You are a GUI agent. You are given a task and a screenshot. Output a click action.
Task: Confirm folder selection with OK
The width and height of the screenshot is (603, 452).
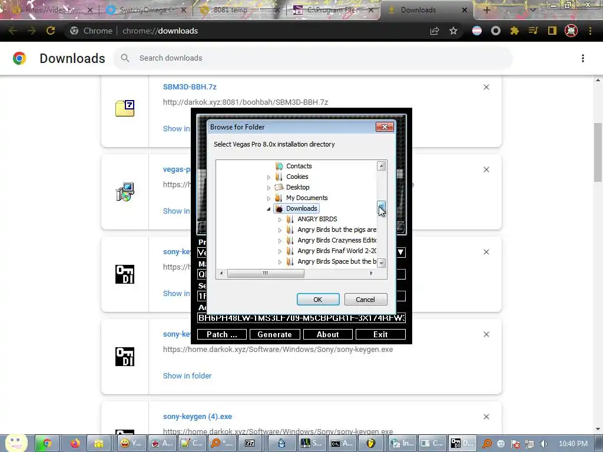click(x=318, y=300)
